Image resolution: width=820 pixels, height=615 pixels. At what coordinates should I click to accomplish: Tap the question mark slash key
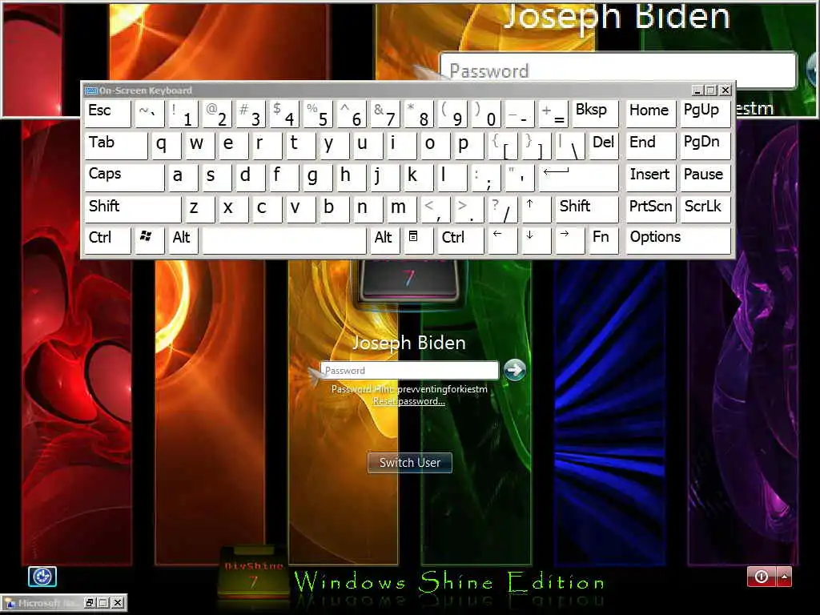502,208
